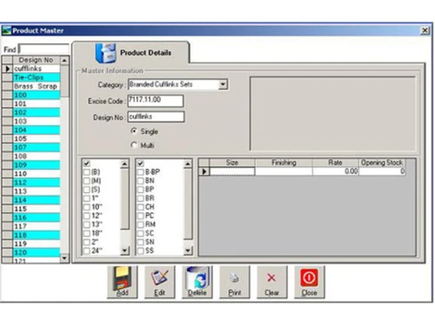Image resolution: width=435 pixels, height=326 pixels.
Task: Check the SS finishing option
Action: pyautogui.click(x=140, y=250)
